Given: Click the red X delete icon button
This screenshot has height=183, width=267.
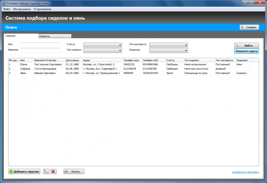Looking at the screenshot, I should (x=53, y=171).
